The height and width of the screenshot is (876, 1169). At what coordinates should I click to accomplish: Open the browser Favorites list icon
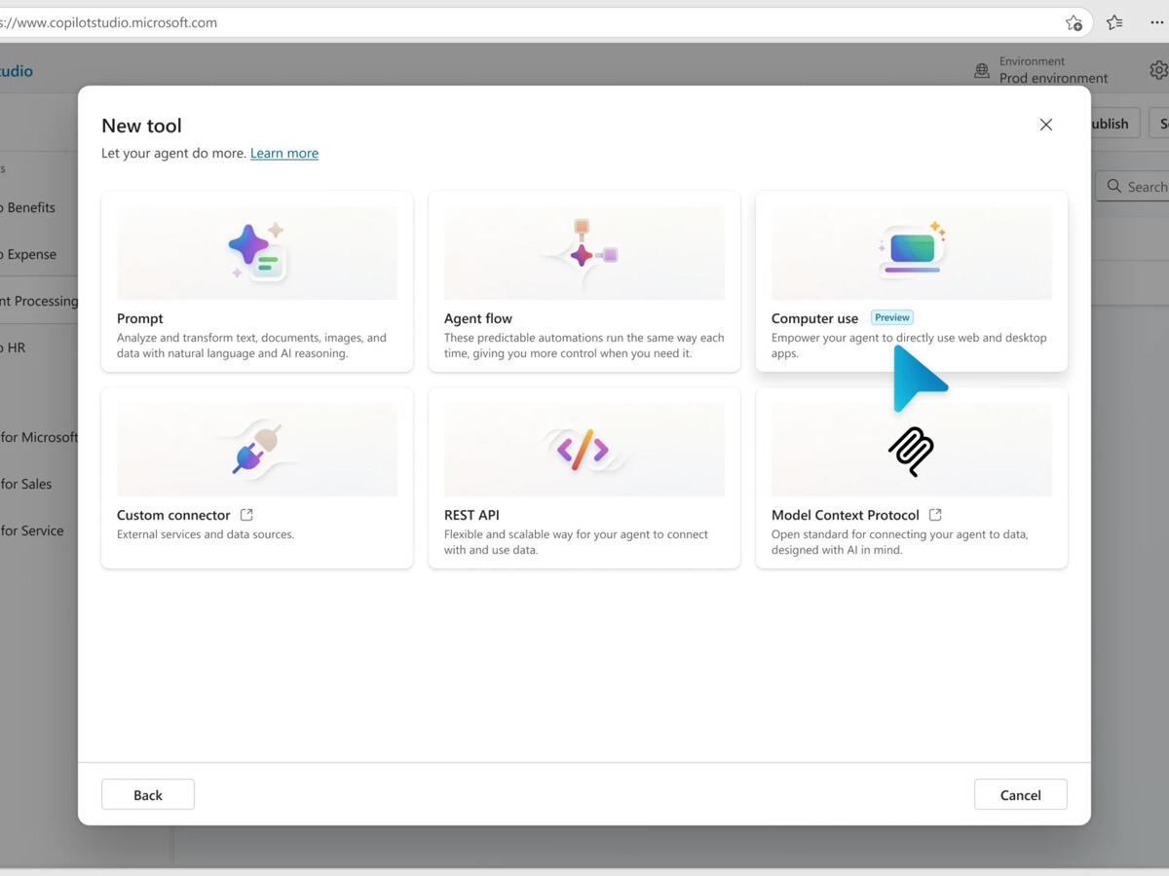click(x=1115, y=22)
